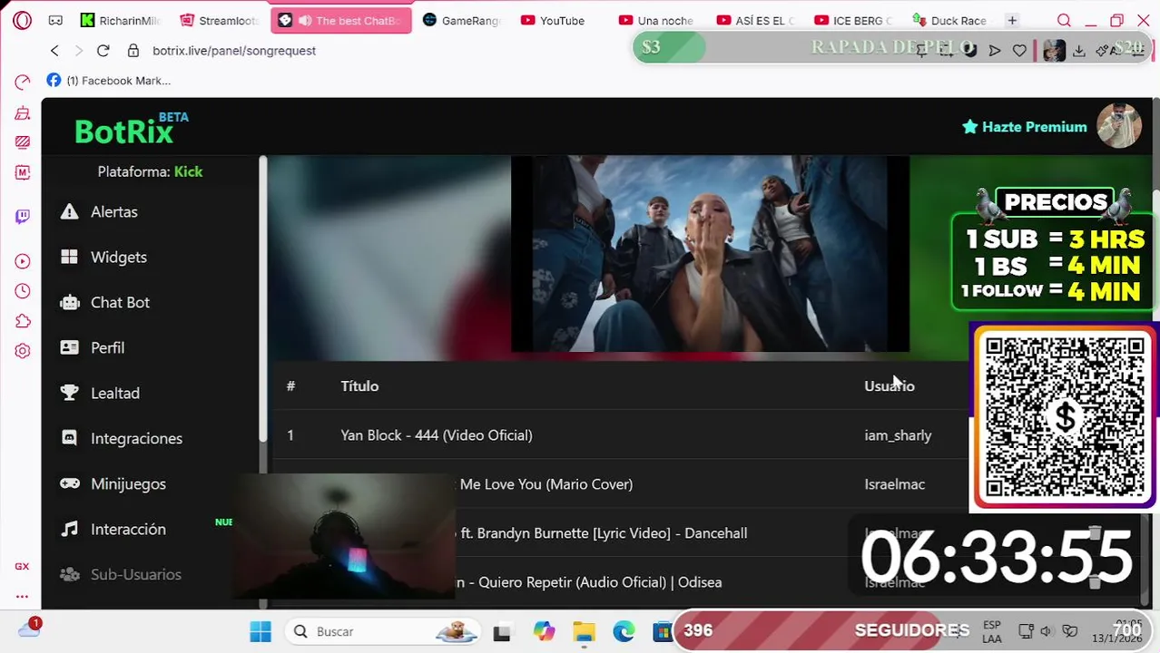Click the Título column header
This screenshot has width=1160, height=653.
359,386
